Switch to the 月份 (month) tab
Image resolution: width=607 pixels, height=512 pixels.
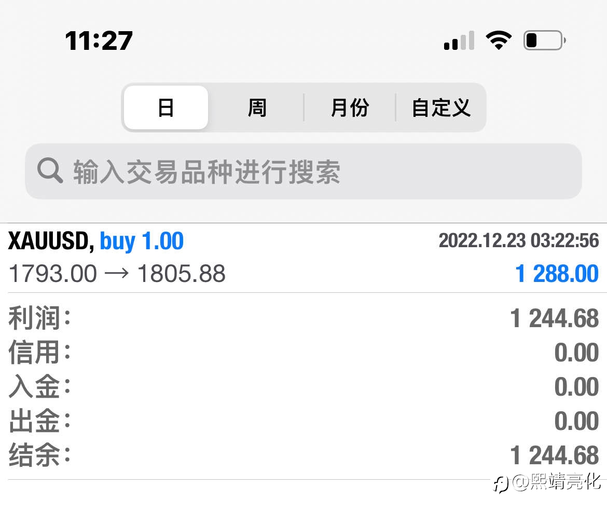350,107
